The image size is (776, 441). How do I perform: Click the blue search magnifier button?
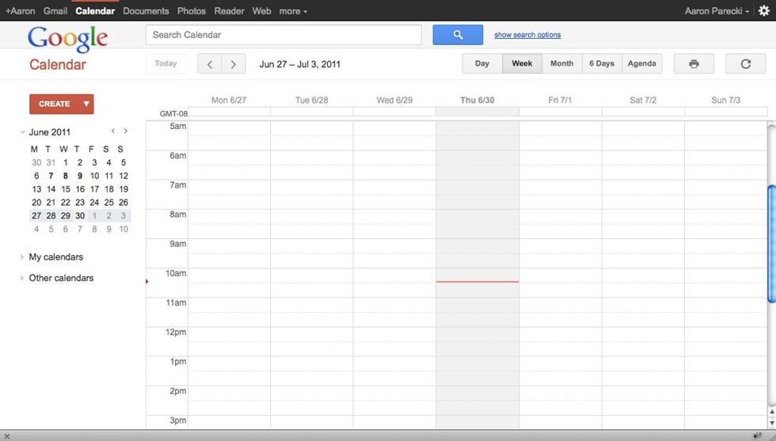pos(458,35)
